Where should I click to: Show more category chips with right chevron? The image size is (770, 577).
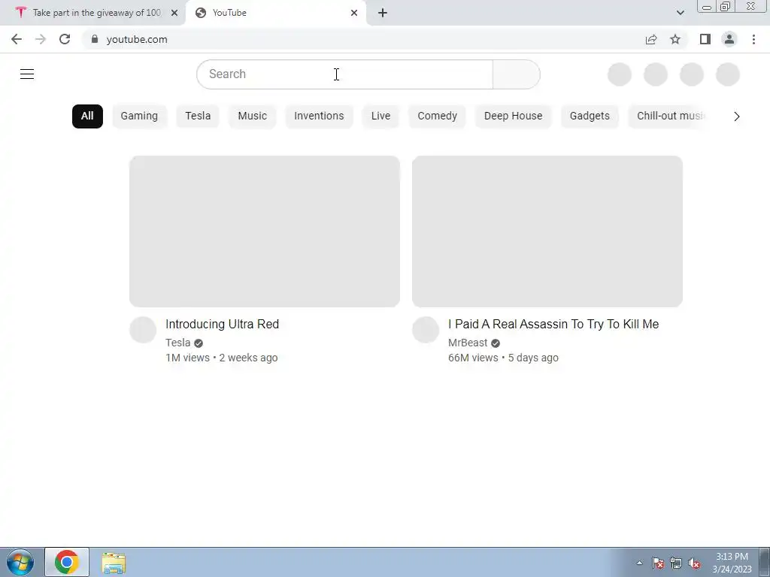coord(737,116)
